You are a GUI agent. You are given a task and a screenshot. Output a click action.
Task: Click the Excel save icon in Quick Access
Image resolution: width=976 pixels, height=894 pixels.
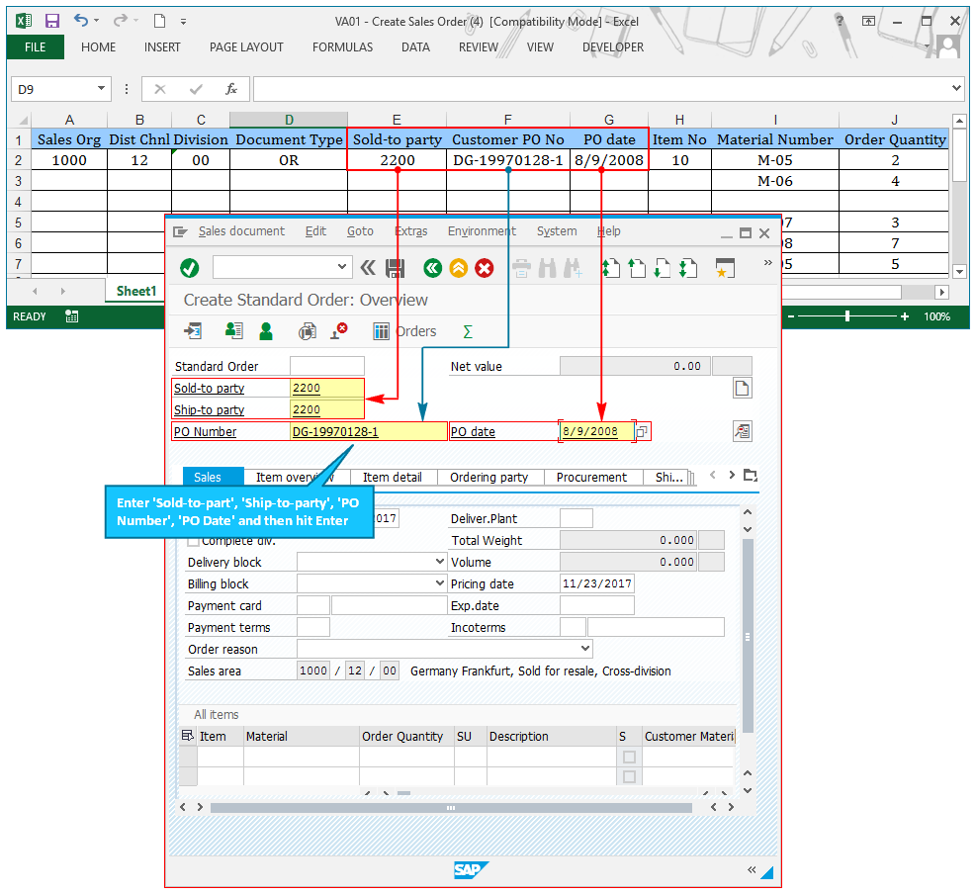click(x=52, y=20)
